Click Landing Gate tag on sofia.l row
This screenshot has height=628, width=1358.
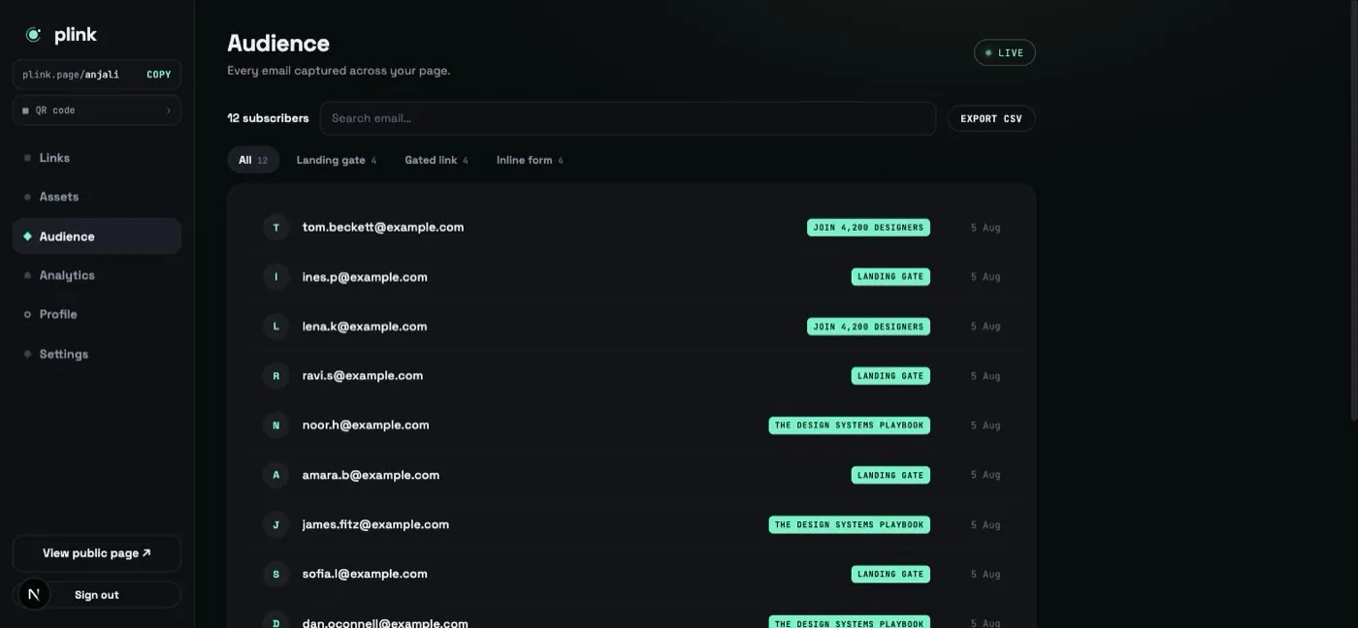pyautogui.click(x=890, y=574)
